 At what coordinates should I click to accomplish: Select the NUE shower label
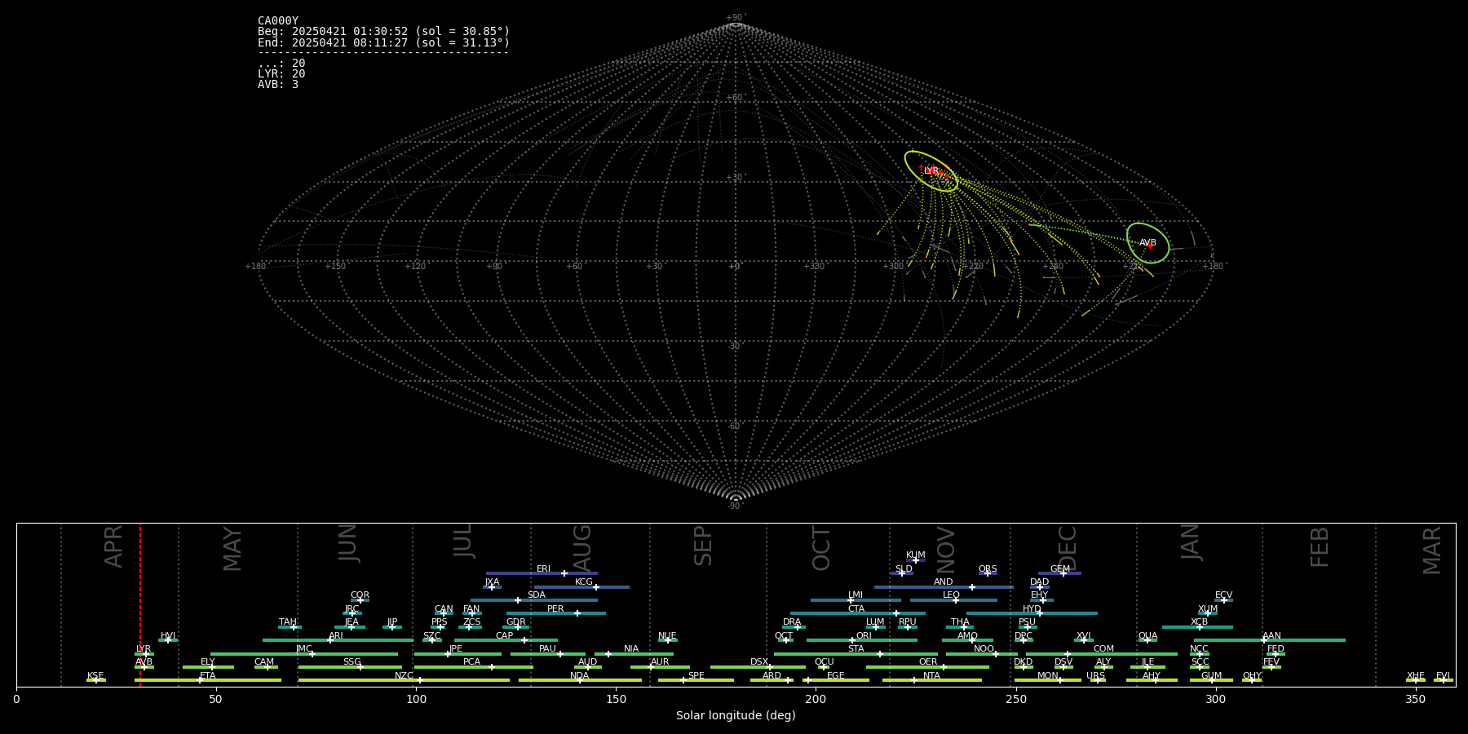(667, 636)
